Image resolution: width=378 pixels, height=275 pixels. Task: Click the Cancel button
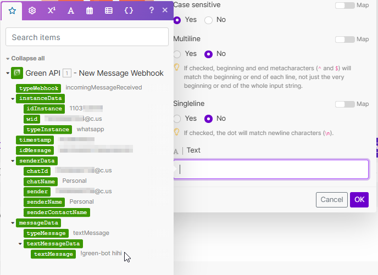pos(332,200)
